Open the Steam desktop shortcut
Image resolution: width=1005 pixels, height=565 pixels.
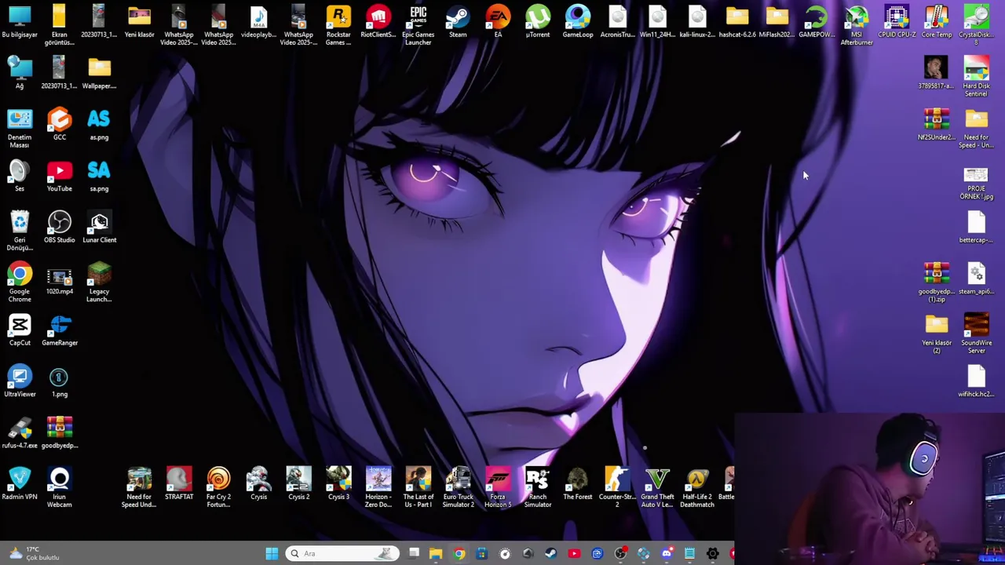(458, 22)
